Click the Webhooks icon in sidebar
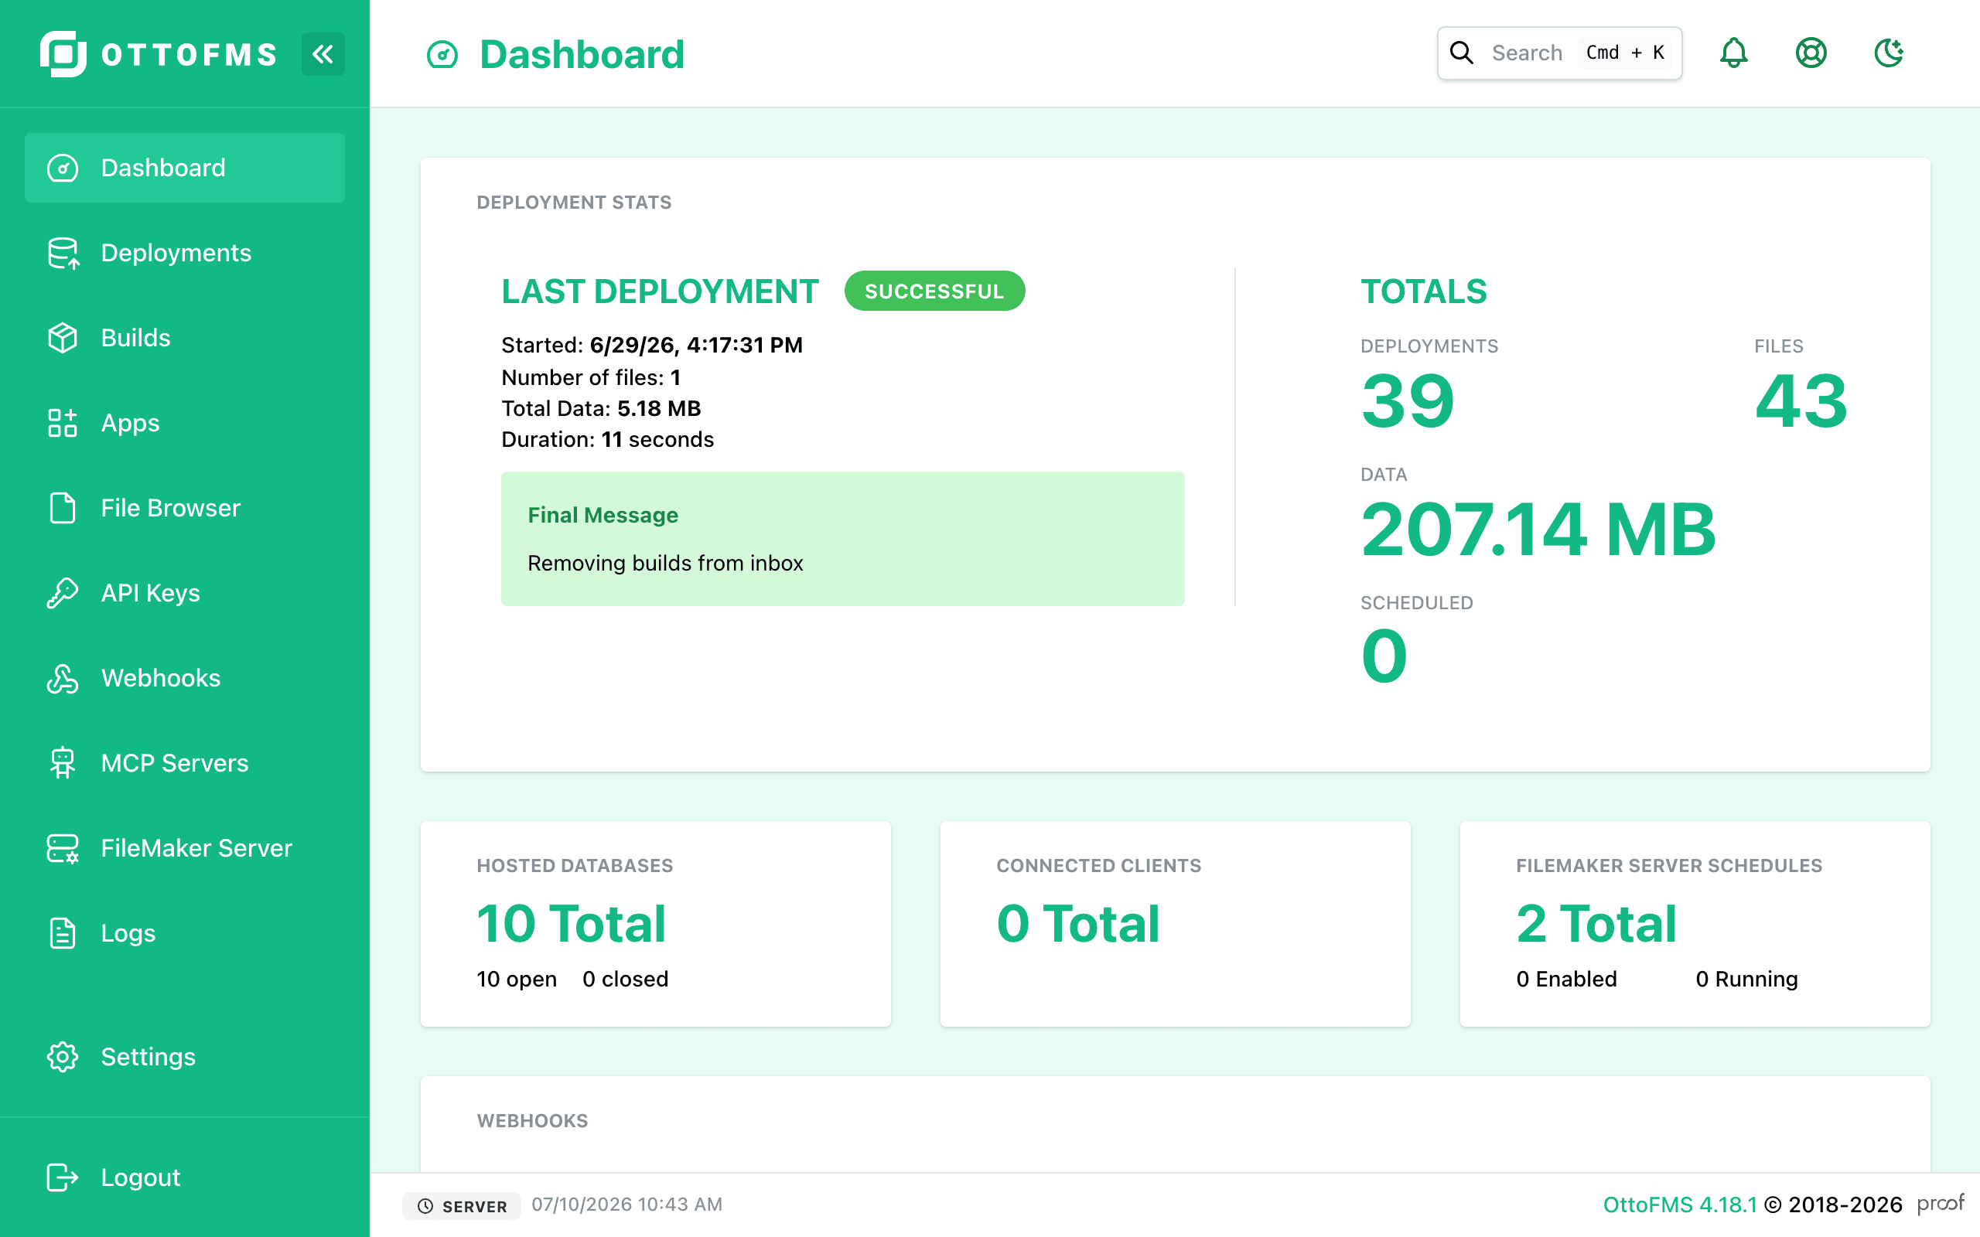The height and width of the screenshot is (1237, 1980). [63, 678]
